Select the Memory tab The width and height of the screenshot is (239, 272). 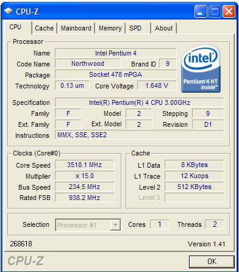coord(110,28)
